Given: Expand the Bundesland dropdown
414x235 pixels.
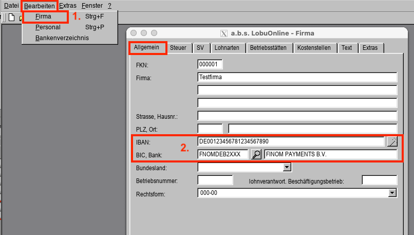Looking at the screenshot, I should click(x=287, y=167).
